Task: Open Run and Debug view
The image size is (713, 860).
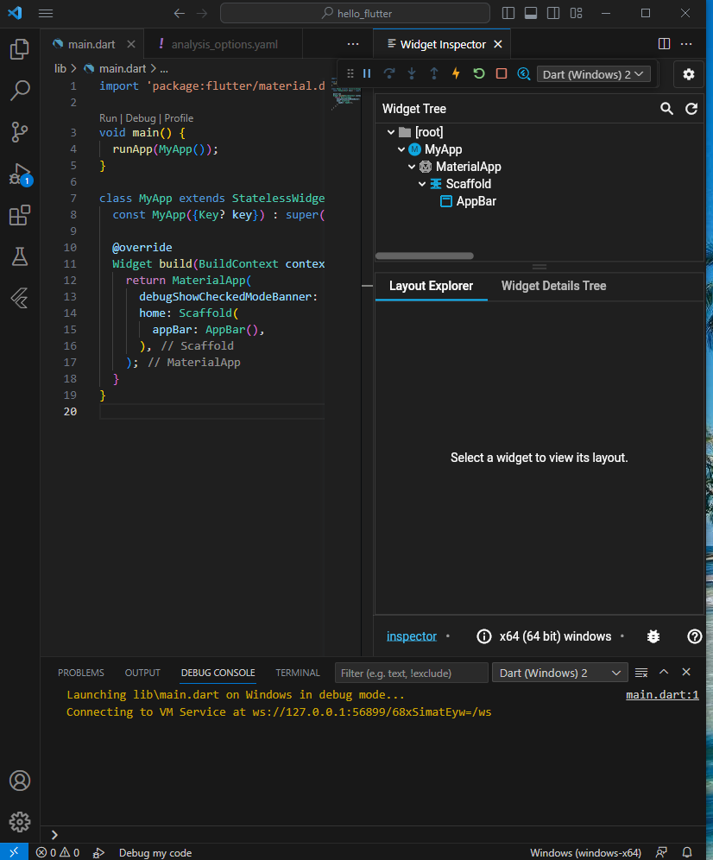Action: pos(20,174)
